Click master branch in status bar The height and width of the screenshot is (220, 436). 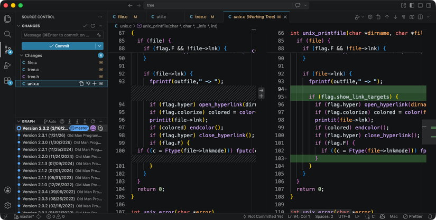[x=24, y=216]
